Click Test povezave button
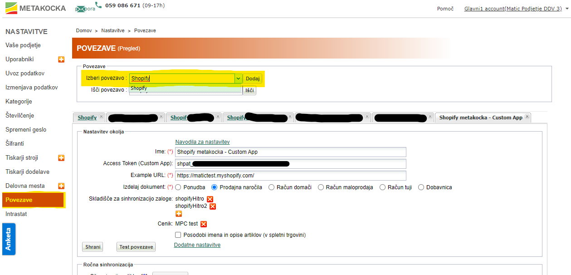The width and height of the screenshot is (571, 275). [136, 247]
